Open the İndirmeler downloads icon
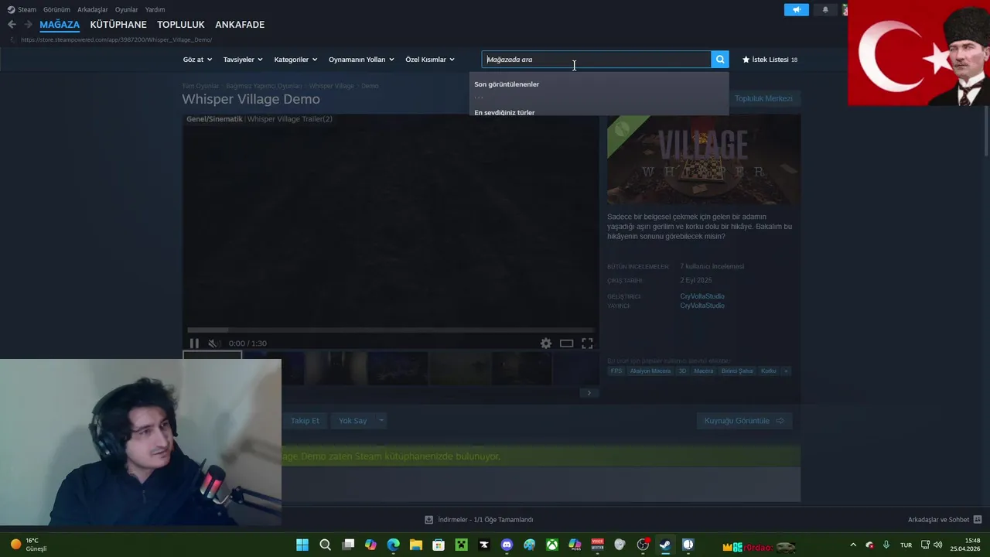Viewport: 990px width, 557px height. 429,520
